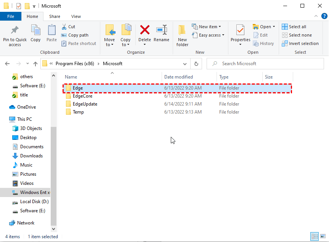Image resolution: width=329 pixels, height=242 pixels.
Task: Click Microsoft in the address path
Action: pyautogui.click(x=113, y=64)
